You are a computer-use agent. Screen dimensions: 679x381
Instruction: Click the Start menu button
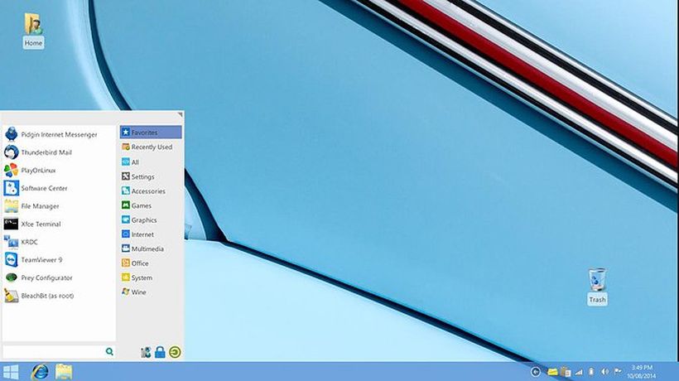[11, 372]
